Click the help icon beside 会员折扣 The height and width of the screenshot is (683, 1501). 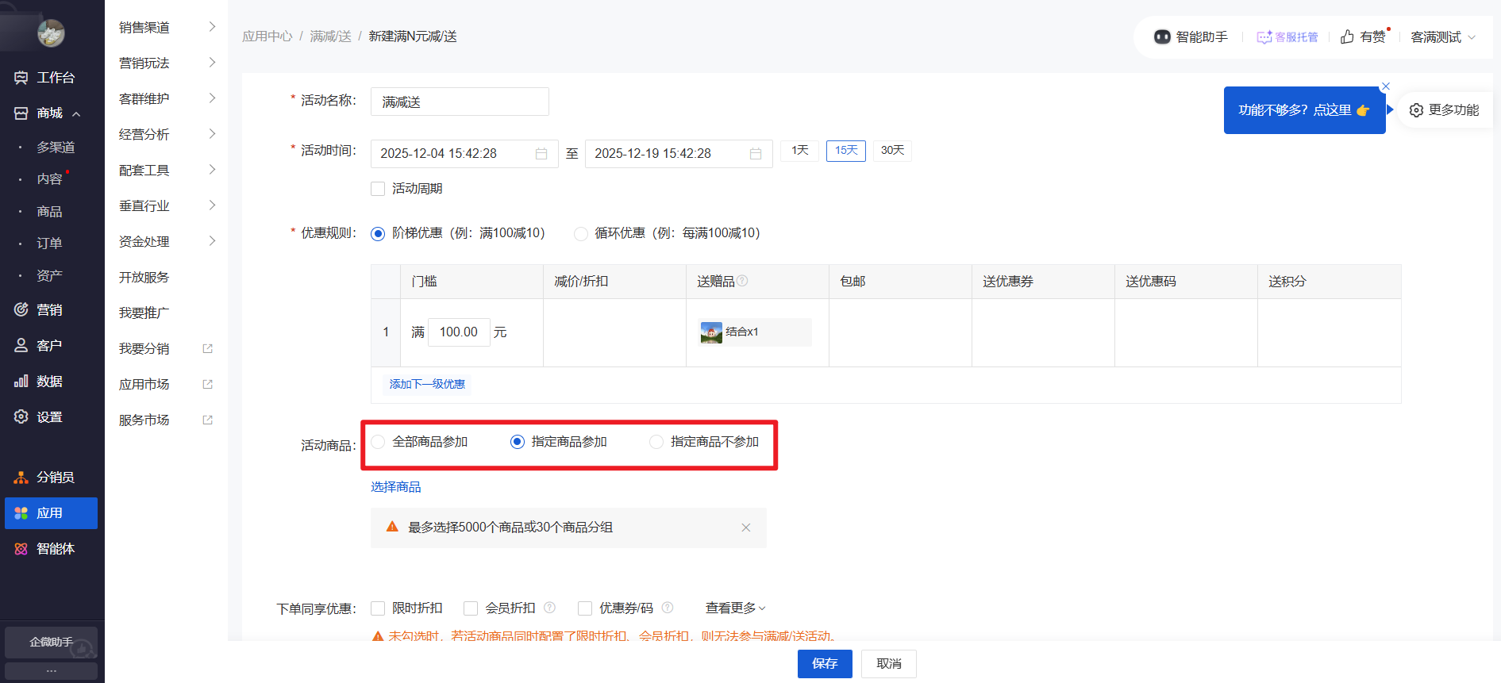pyautogui.click(x=549, y=608)
